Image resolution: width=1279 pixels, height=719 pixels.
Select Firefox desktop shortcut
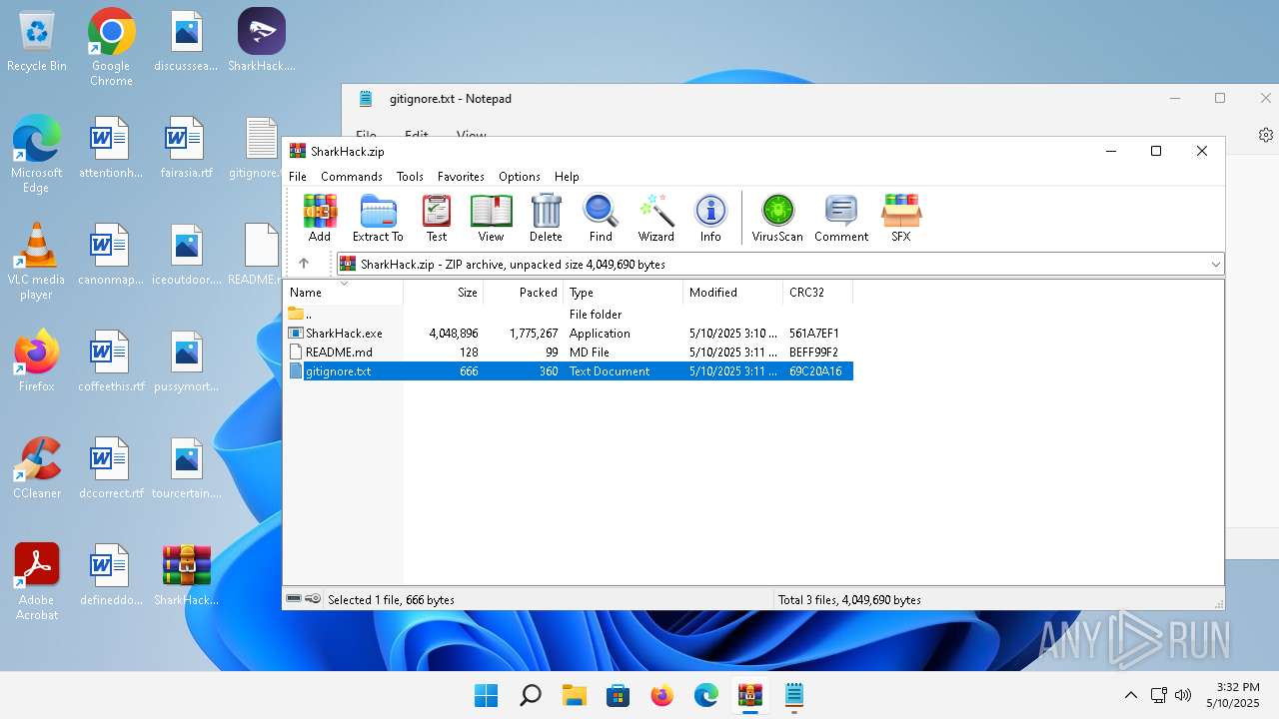click(x=37, y=360)
